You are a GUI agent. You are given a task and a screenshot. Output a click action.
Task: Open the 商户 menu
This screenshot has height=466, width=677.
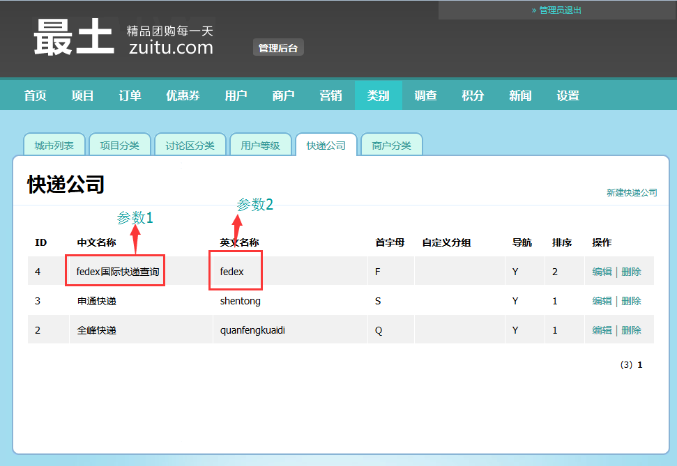[283, 95]
